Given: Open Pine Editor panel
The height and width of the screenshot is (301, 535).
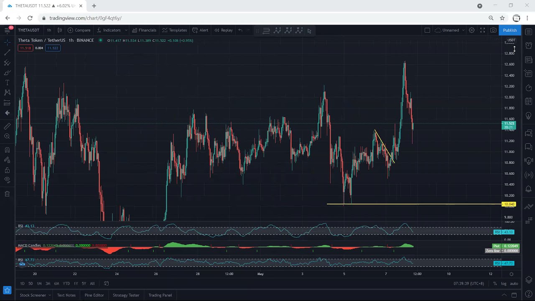Looking at the screenshot, I should click(94, 295).
